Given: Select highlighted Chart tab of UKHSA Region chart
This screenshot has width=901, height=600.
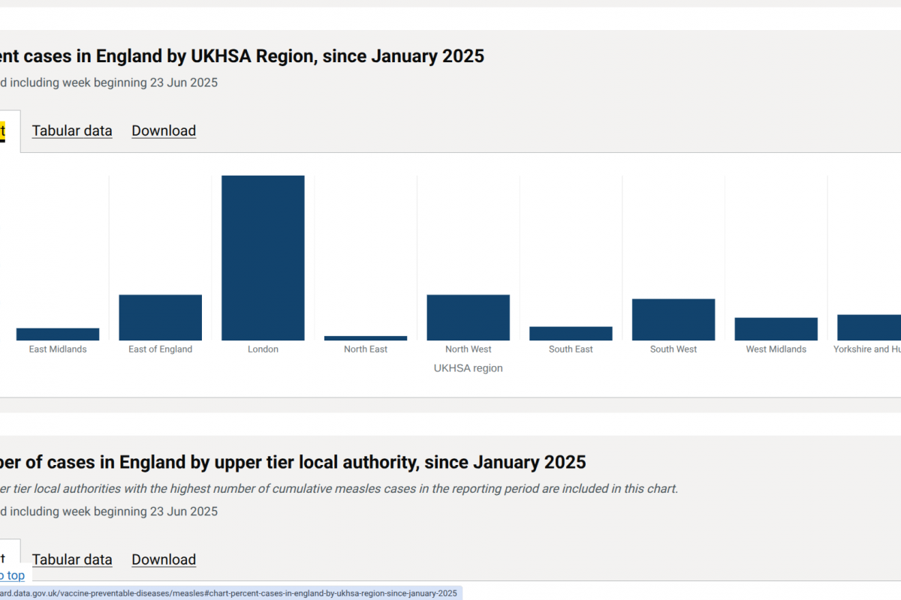Looking at the screenshot, I should click(4, 131).
